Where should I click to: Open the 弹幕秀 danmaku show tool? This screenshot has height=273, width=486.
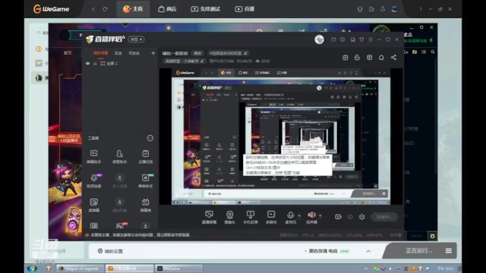pyautogui.click(x=145, y=205)
